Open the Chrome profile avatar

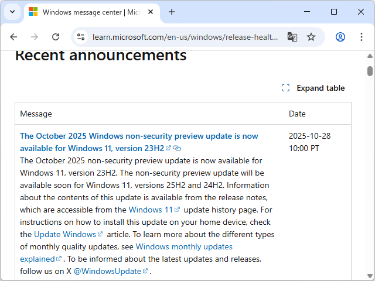(x=340, y=37)
